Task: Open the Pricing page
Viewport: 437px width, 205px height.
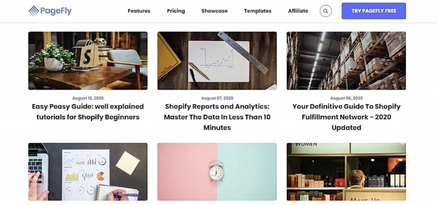Action: pyautogui.click(x=176, y=11)
